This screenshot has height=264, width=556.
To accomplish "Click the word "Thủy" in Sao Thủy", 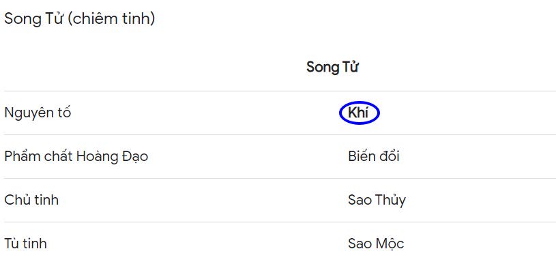I will [390, 201].
